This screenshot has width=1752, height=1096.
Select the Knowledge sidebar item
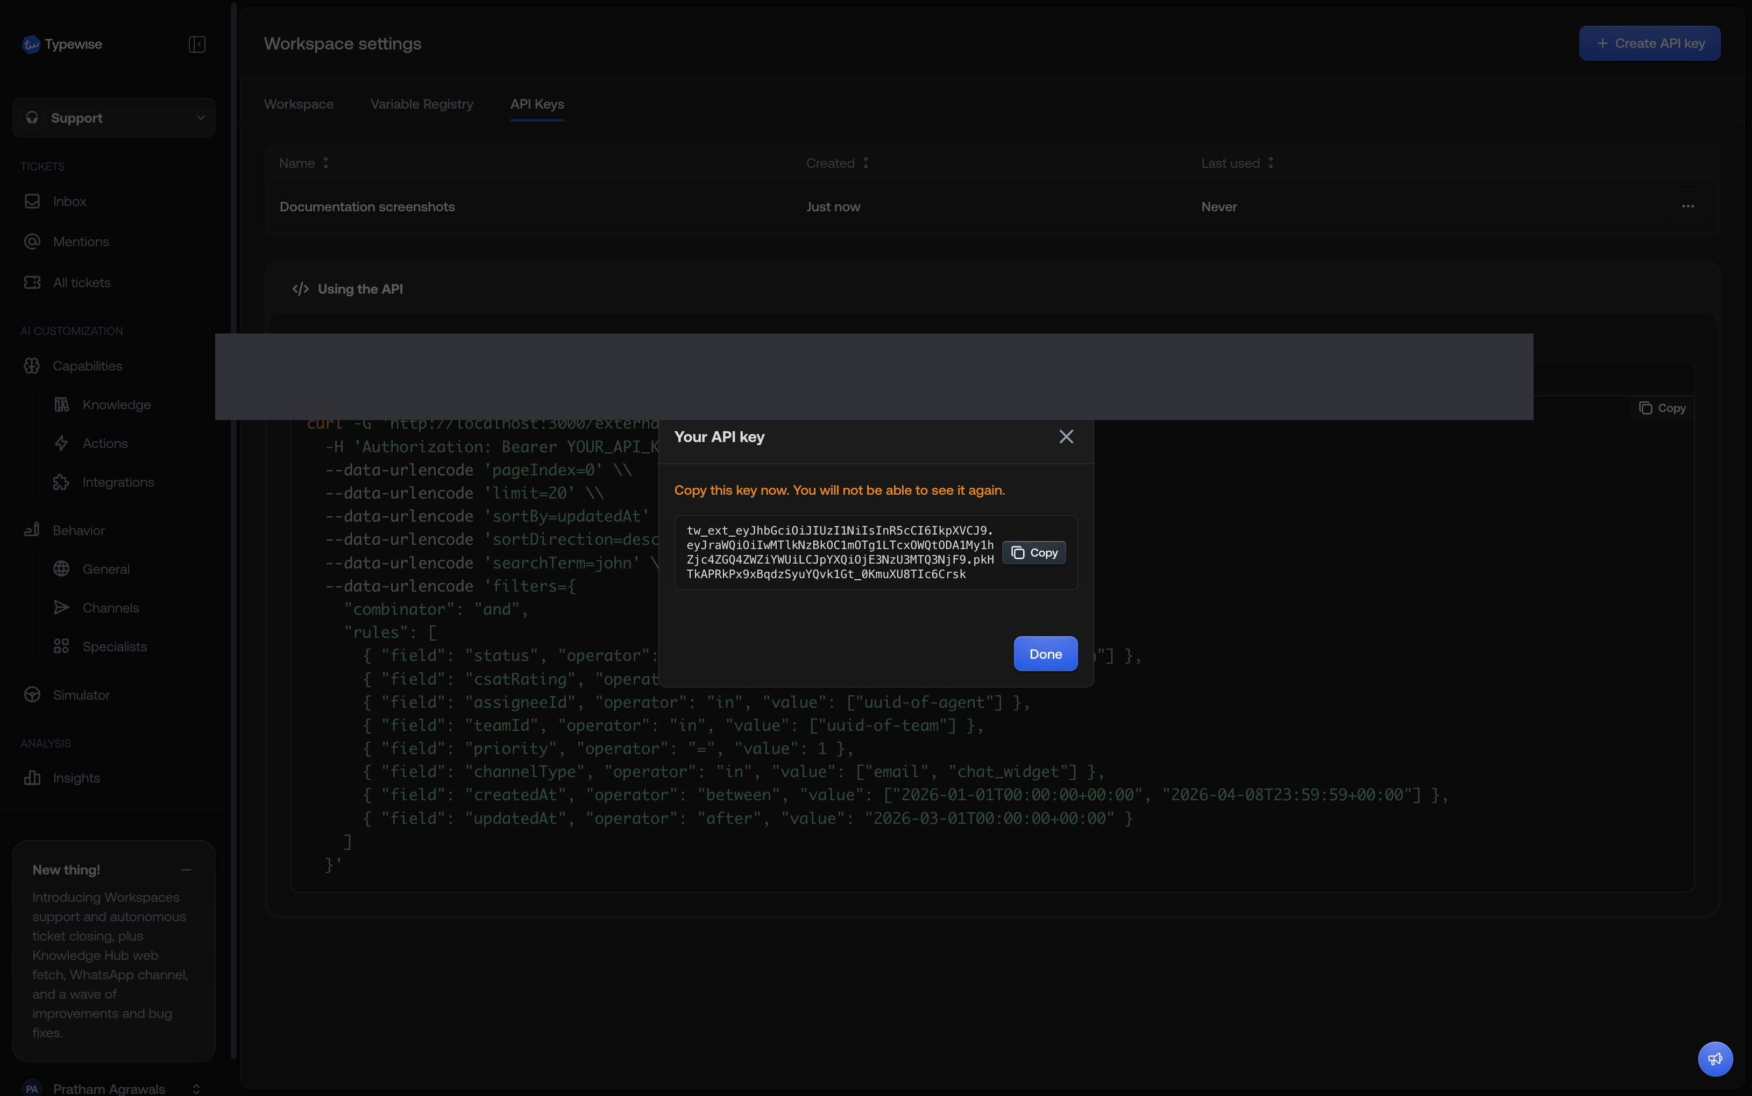(116, 404)
